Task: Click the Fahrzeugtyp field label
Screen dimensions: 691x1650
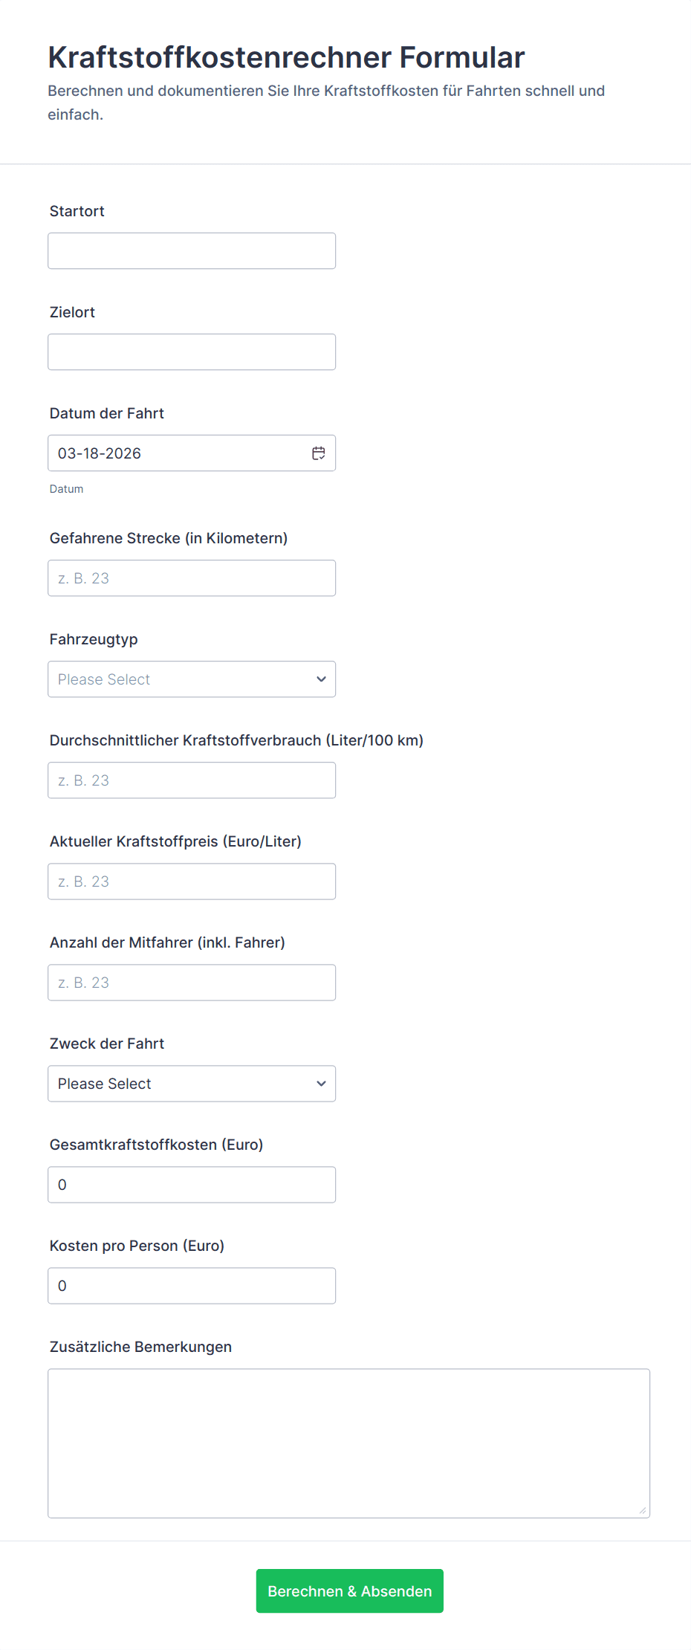Action: click(94, 639)
